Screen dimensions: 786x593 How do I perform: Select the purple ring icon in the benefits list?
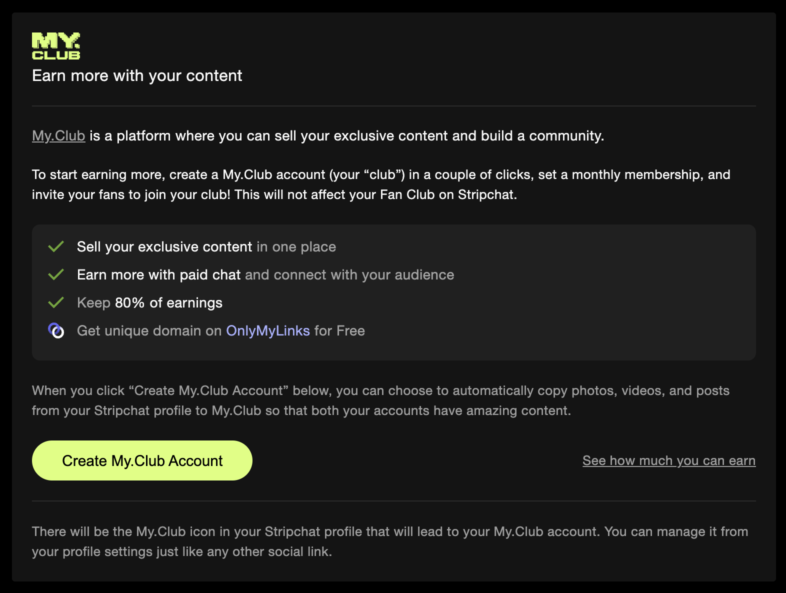tap(56, 330)
